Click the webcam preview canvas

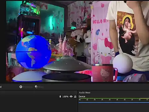(77, 41)
